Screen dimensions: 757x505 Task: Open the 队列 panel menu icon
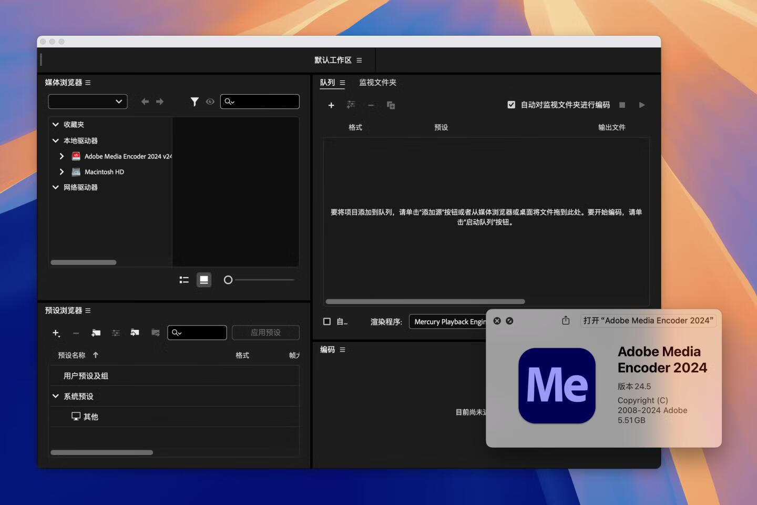(x=342, y=83)
